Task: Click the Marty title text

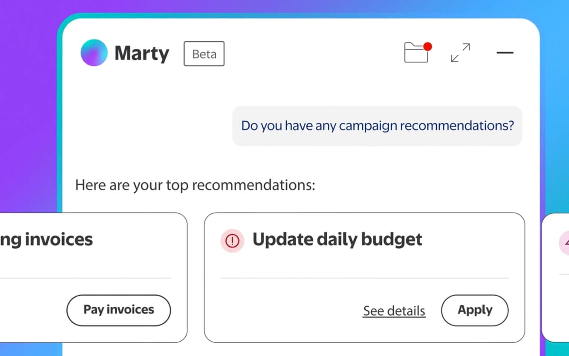Action: coord(141,53)
